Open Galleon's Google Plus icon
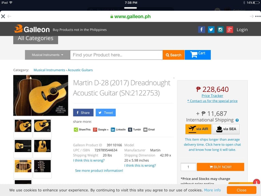 230,30
